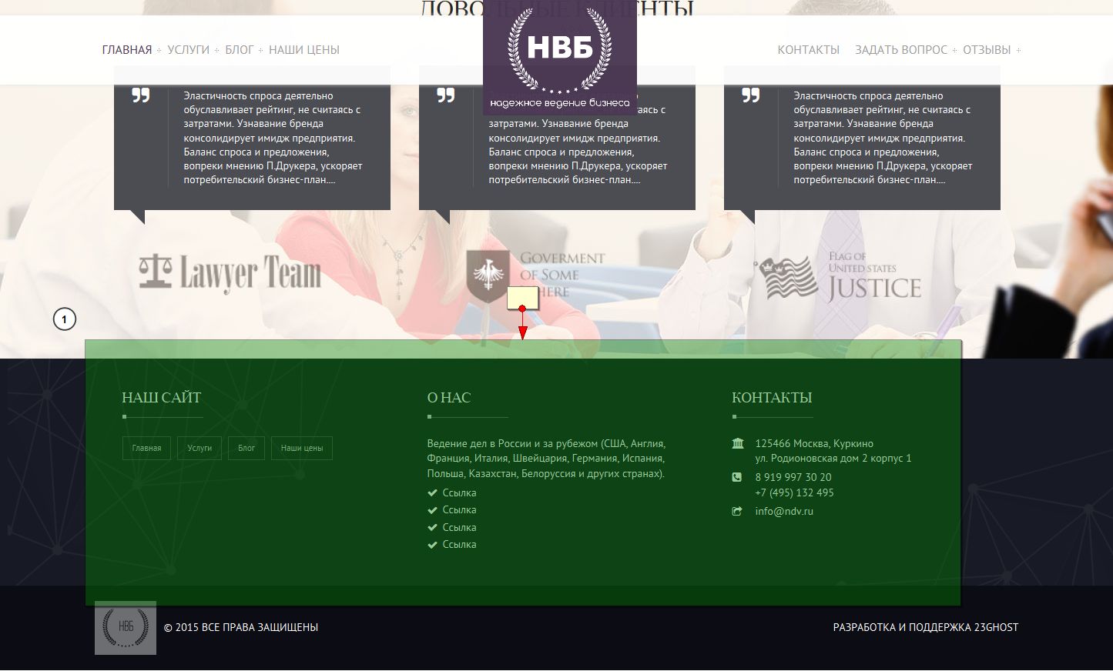Screen dimensions: 1113x671
Task: Open ОТЗЫВЫ in the top navigation
Action: tap(987, 50)
